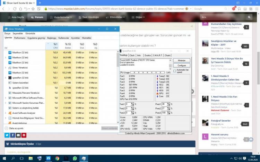Toggle Automatic fan speed checkbox
The image size is (260, 162).
175,71
